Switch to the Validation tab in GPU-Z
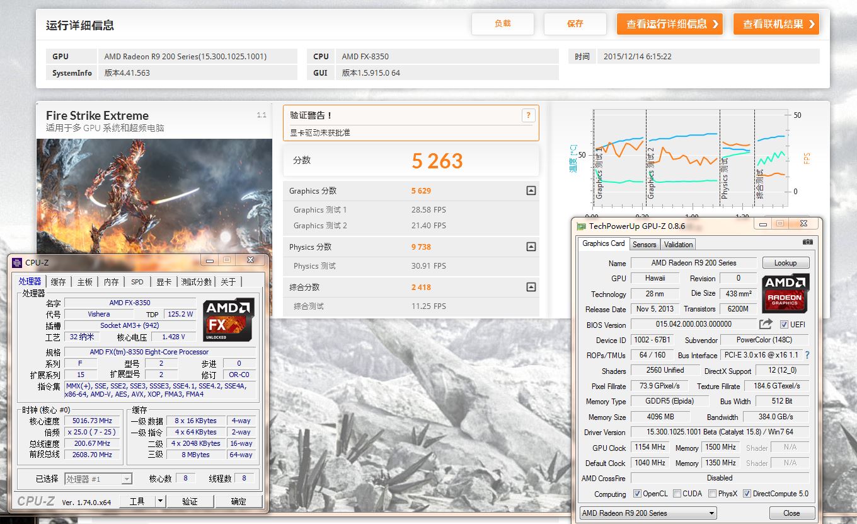Image resolution: width=857 pixels, height=524 pixels. click(x=678, y=245)
